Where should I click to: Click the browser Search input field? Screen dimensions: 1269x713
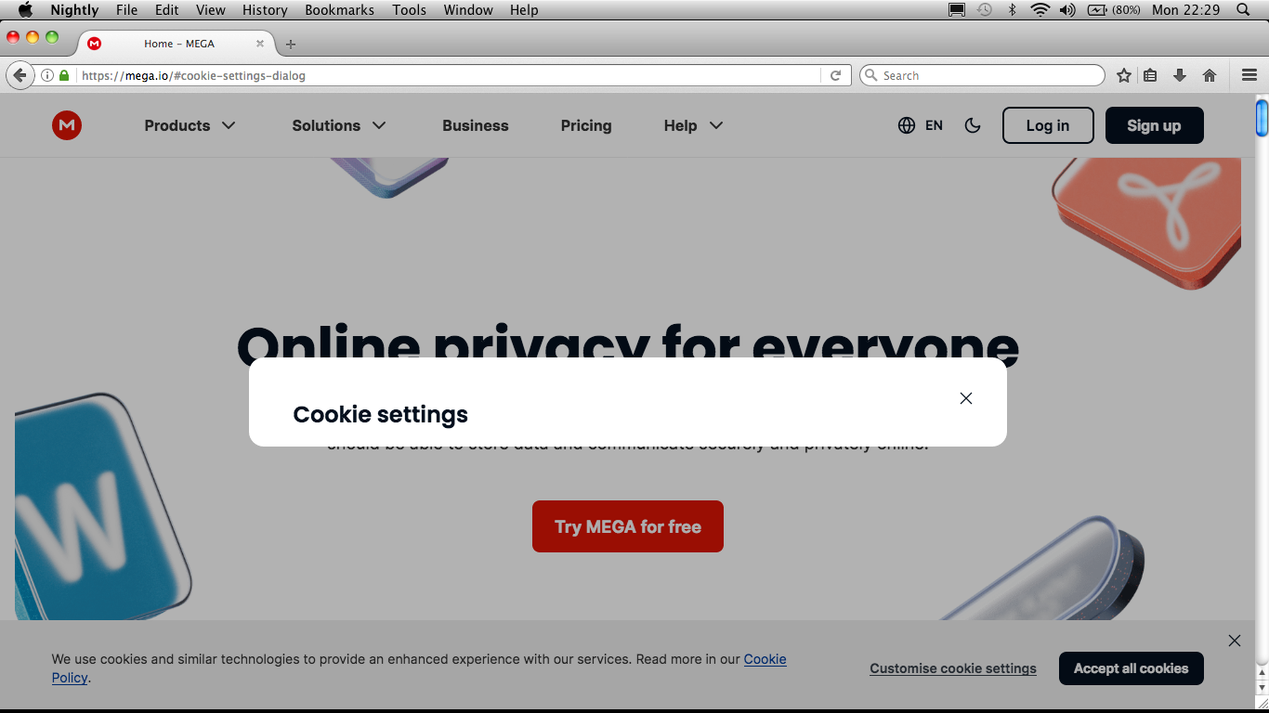983,75
